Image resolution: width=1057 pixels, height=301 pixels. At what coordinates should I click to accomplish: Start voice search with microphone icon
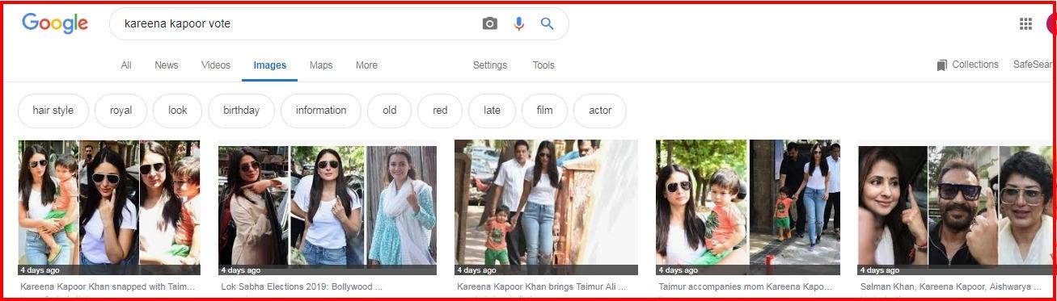click(x=519, y=24)
